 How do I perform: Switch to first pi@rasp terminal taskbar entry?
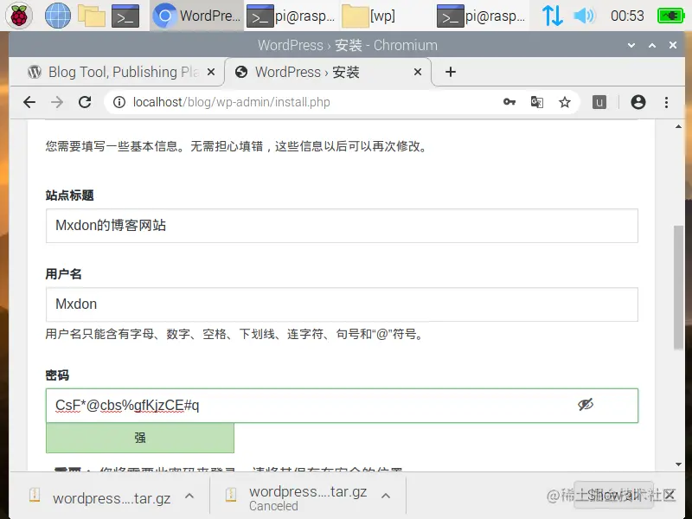292,16
